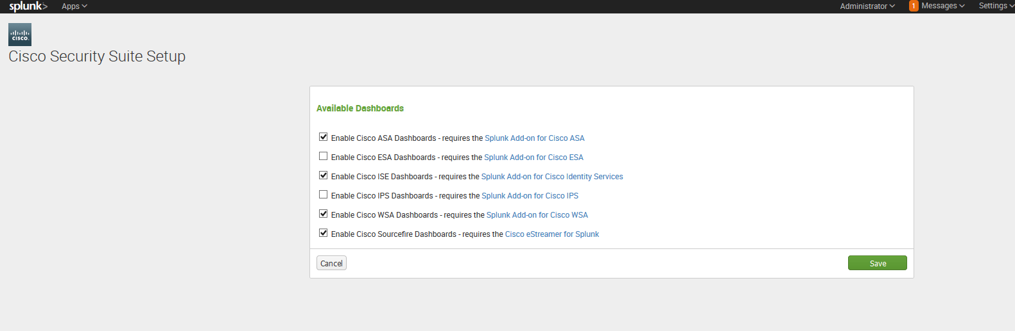Open Splunk Add-on for Cisco IPS link

530,196
